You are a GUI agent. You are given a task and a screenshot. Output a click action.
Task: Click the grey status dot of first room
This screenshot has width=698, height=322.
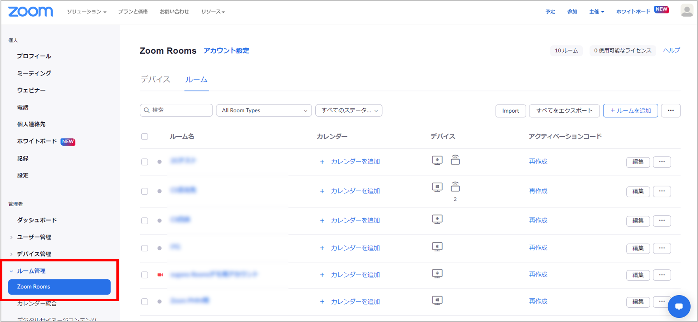[159, 162]
